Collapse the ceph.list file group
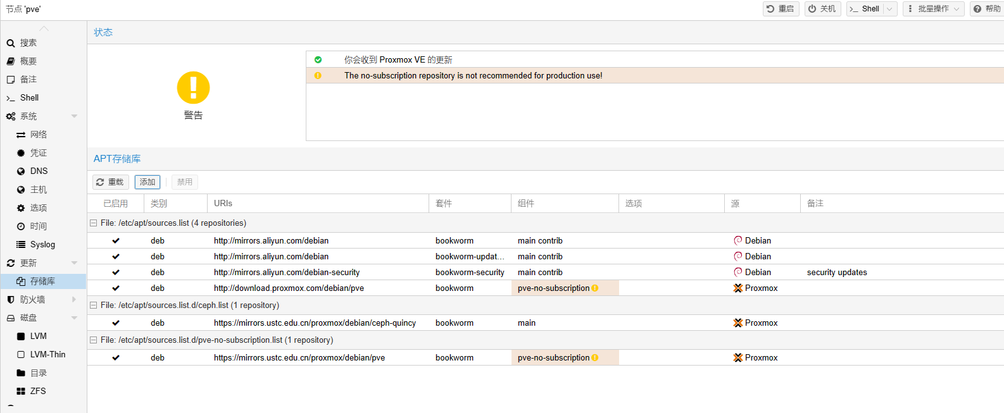The width and height of the screenshot is (1004, 413). click(x=94, y=305)
